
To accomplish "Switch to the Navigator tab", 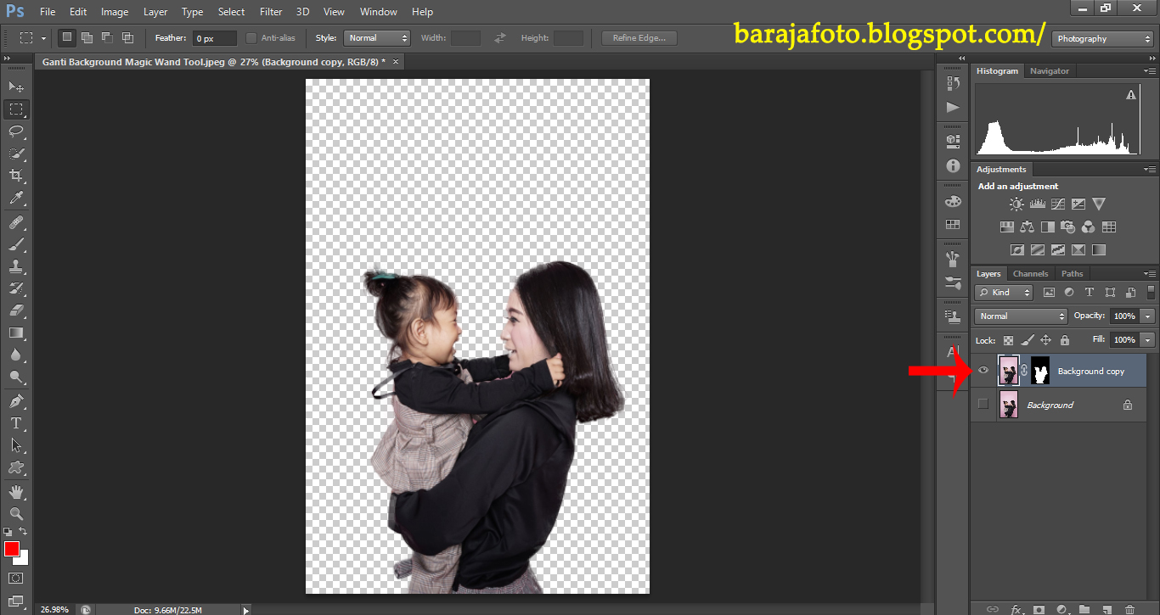I will click(x=1050, y=71).
